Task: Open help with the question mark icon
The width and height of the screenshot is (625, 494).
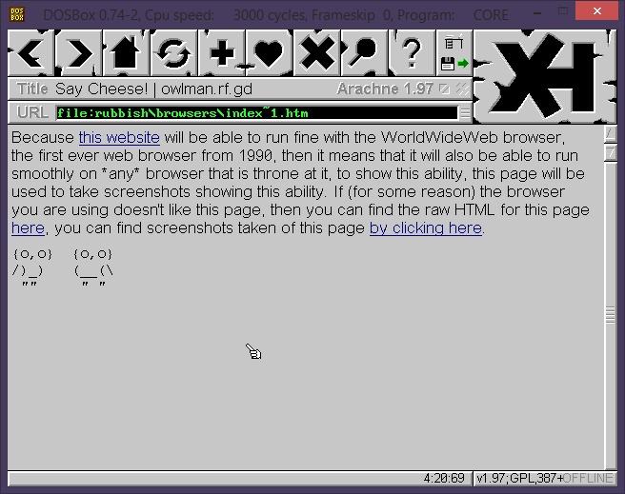Action: 412,53
